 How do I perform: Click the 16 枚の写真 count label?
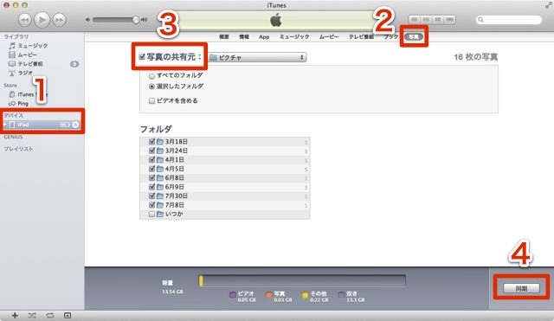point(475,57)
